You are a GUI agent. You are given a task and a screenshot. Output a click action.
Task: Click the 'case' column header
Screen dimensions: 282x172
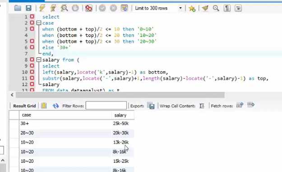(65, 115)
